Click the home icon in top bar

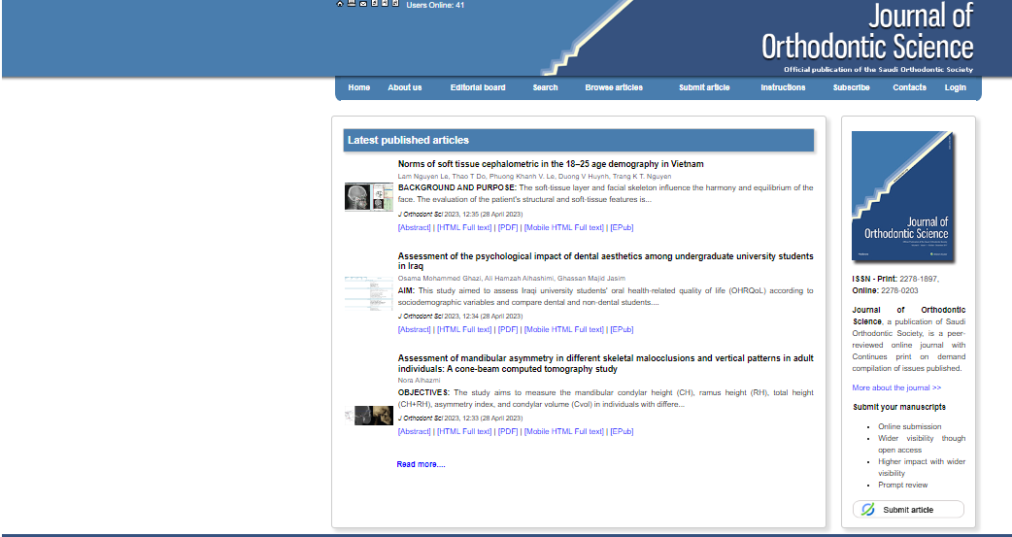point(340,4)
